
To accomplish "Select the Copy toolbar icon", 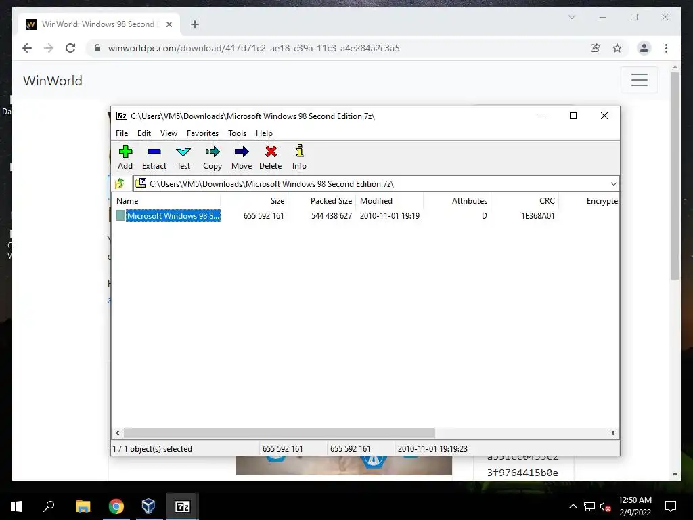I will coord(212,157).
